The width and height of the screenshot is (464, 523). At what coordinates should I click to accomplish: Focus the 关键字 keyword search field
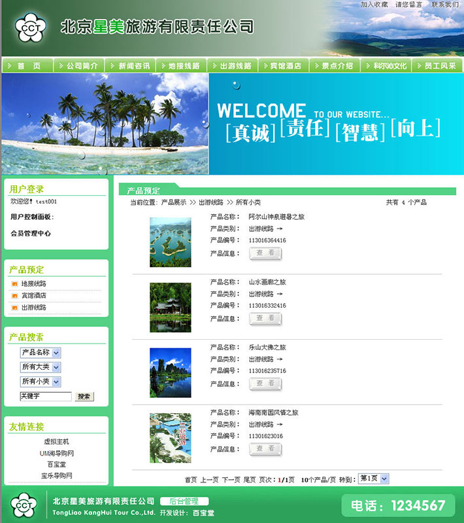click(46, 397)
